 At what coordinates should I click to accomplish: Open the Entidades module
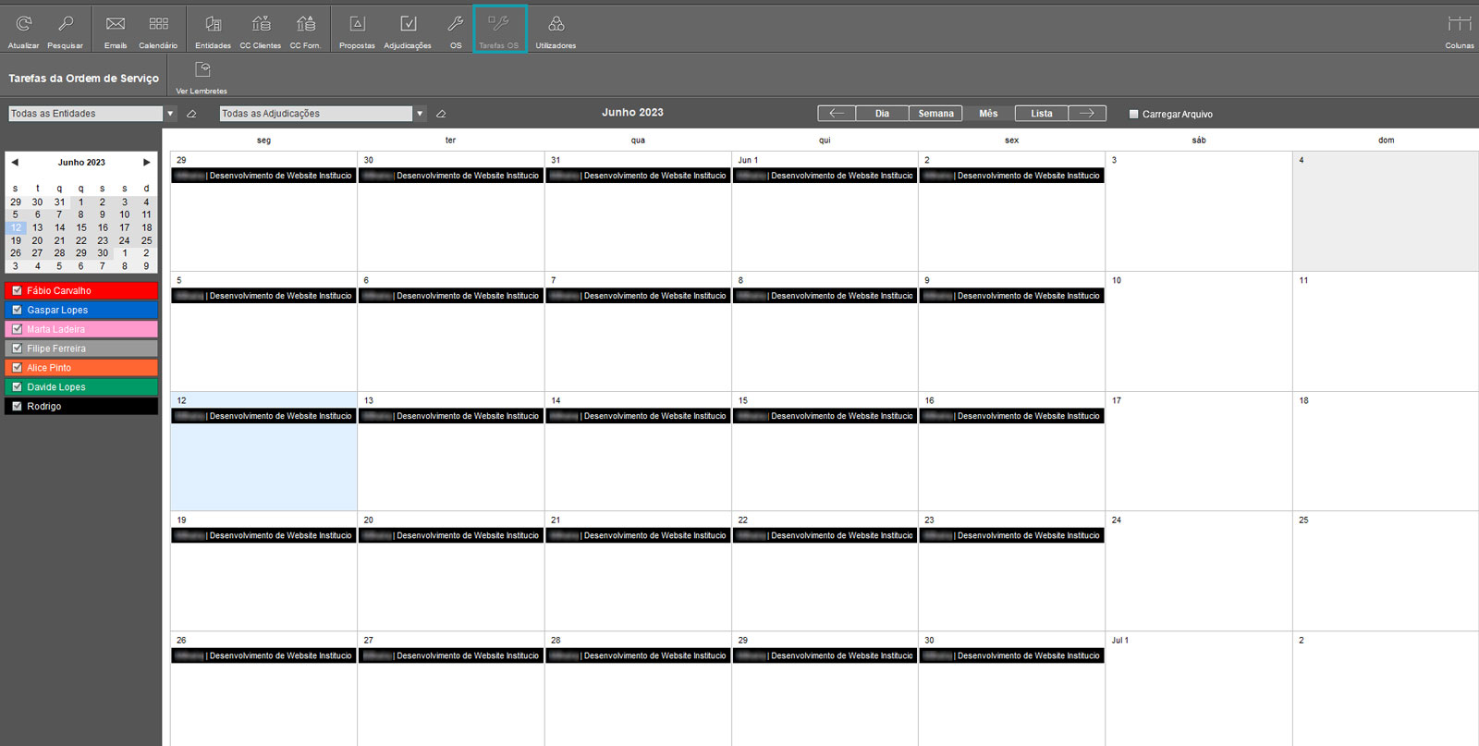pyautogui.click(x=213, y=25)
